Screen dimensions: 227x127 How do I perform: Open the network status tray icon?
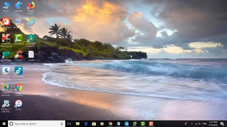196,124
